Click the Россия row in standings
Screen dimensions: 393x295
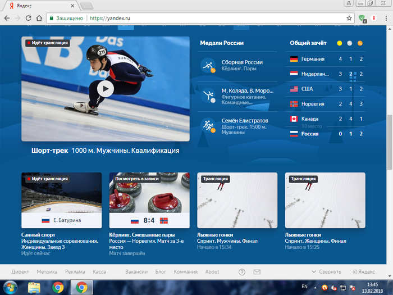[x=325, y=134]
